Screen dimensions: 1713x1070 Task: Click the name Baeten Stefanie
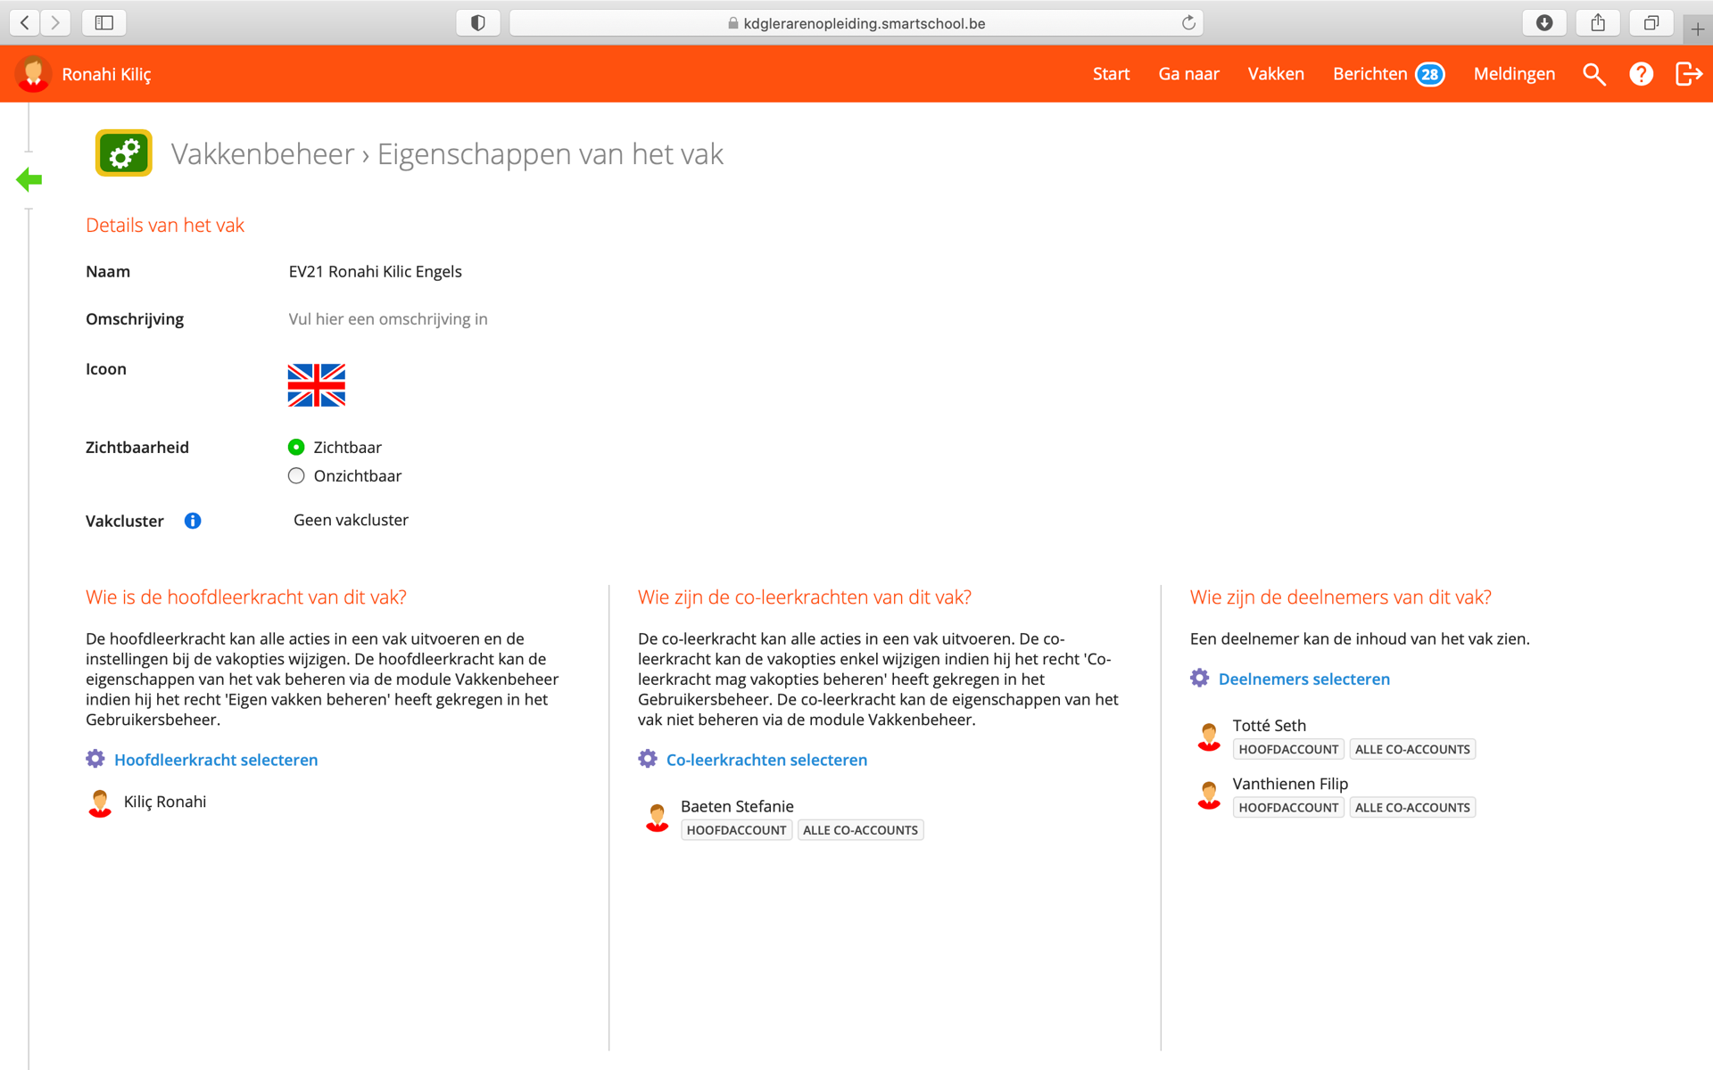[737, 806]
